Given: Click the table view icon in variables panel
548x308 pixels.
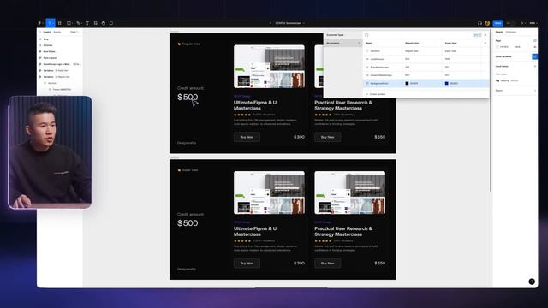Looking at the screenshot, I should pos(477,35).
